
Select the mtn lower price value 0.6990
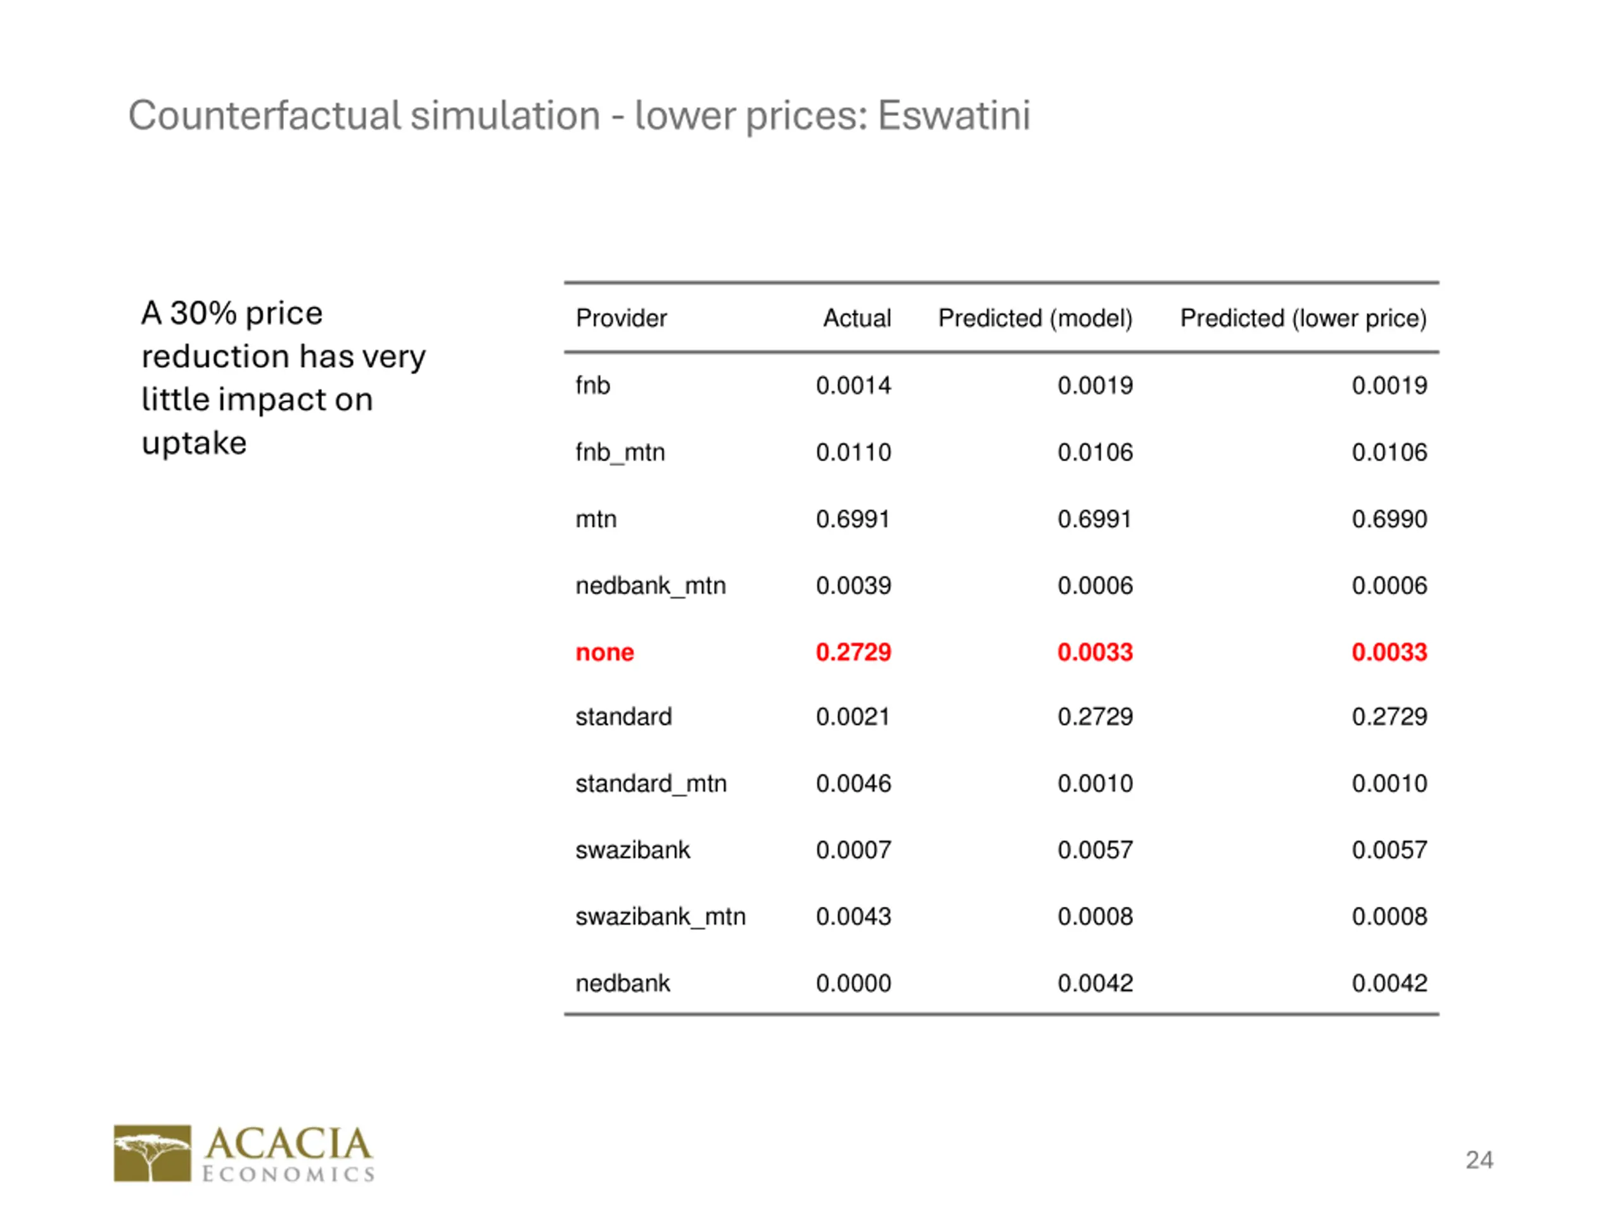pos(1389,519)
